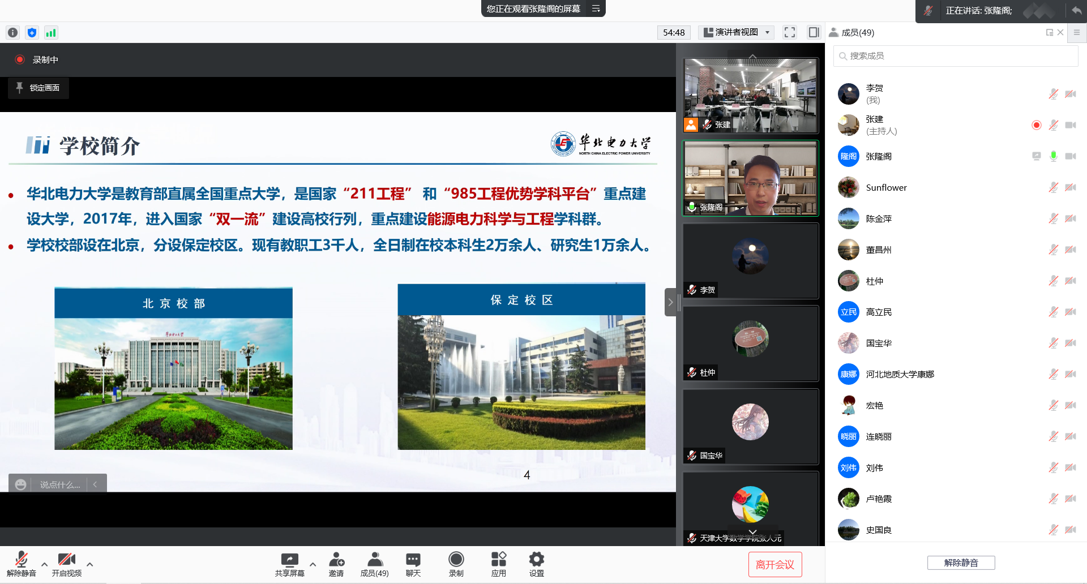
Task: Click the search members field
Action: tap(956, 56)
